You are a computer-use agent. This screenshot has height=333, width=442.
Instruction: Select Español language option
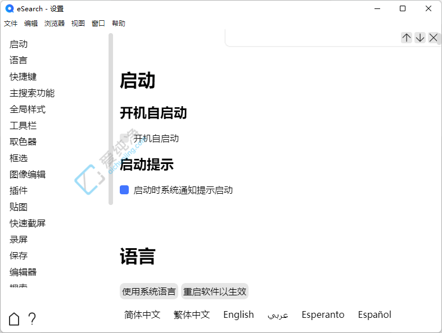[375, 314]
